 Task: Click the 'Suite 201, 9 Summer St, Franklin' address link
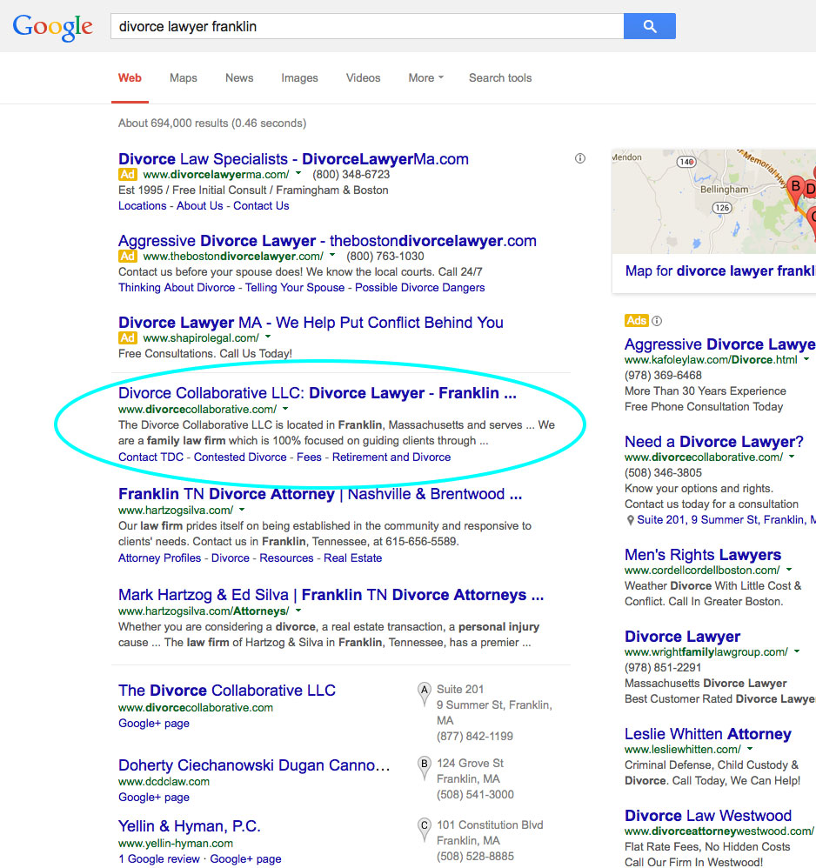click(726, 520)
